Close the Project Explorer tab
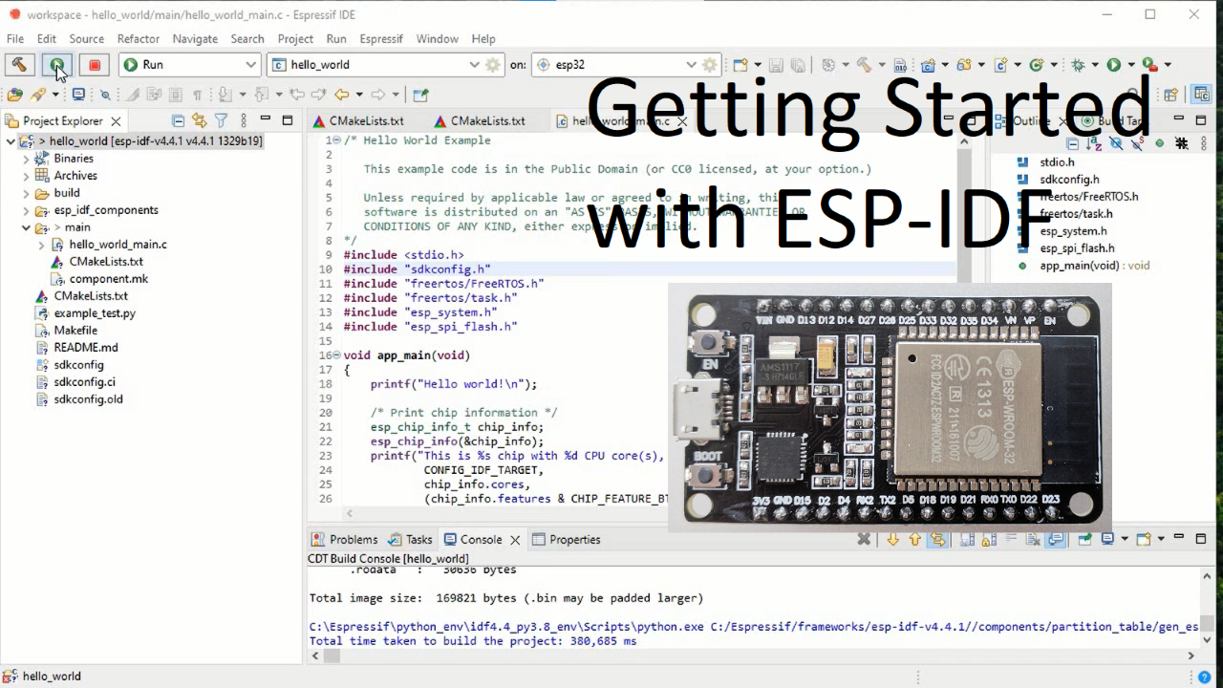The width and height of the screenshot is (1223, 688). (116, 121)
